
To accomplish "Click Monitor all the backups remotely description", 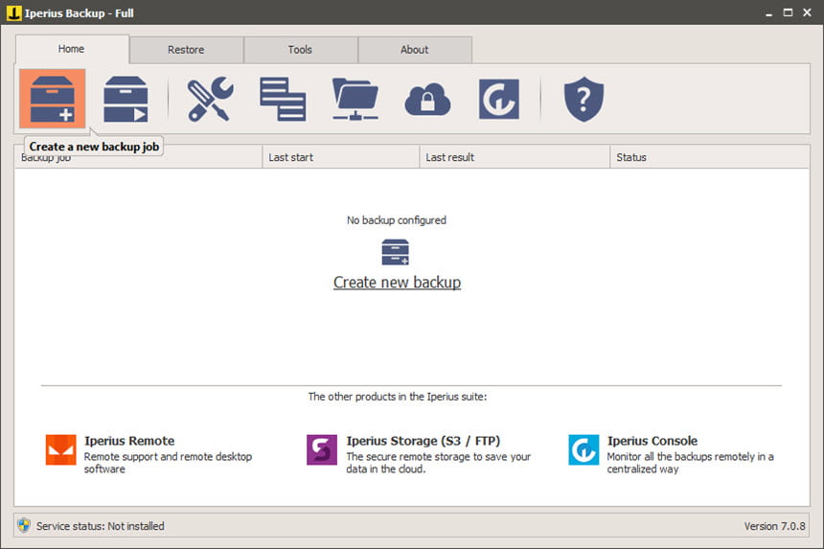I will pos(690,463).
